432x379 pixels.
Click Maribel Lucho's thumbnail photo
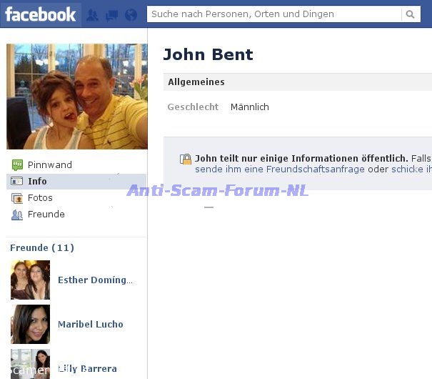coord(30,325)
